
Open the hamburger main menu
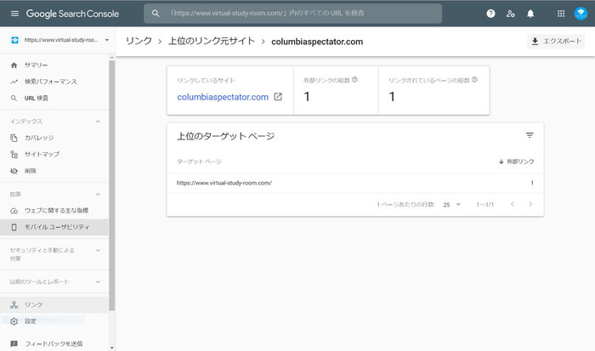14,14
